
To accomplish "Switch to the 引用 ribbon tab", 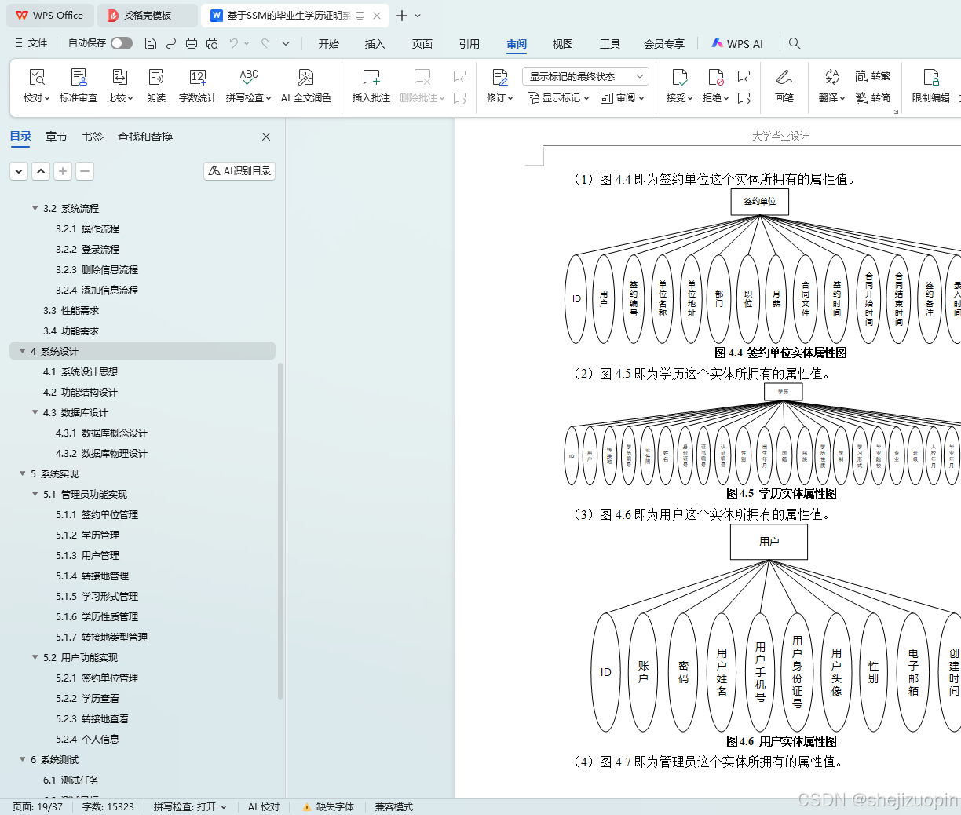I will pyautogui.click(x=469, y=44).
